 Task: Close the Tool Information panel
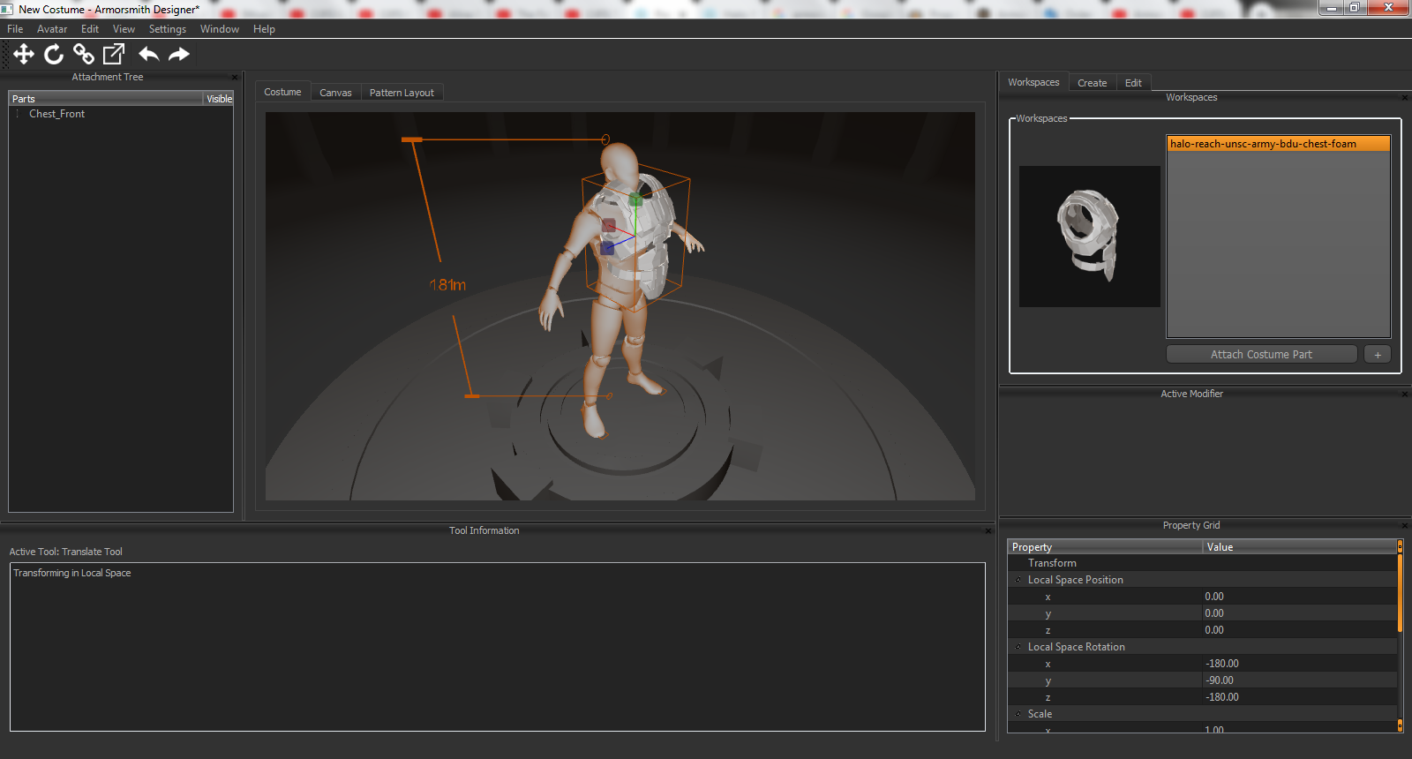pos(988,531)
